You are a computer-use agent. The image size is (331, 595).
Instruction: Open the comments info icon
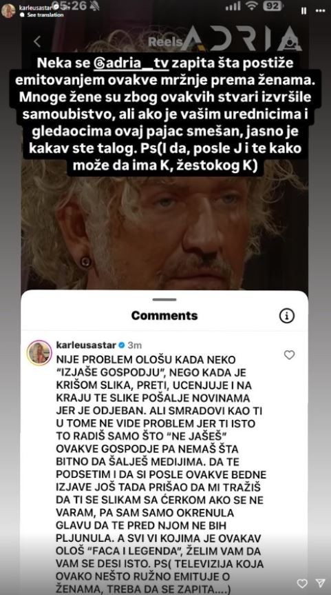pyautogui.click(x=287, y=315)
